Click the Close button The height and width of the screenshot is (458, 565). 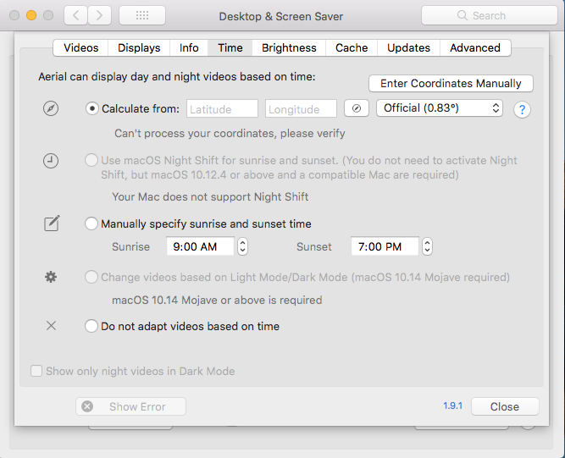tap(505, 406)
